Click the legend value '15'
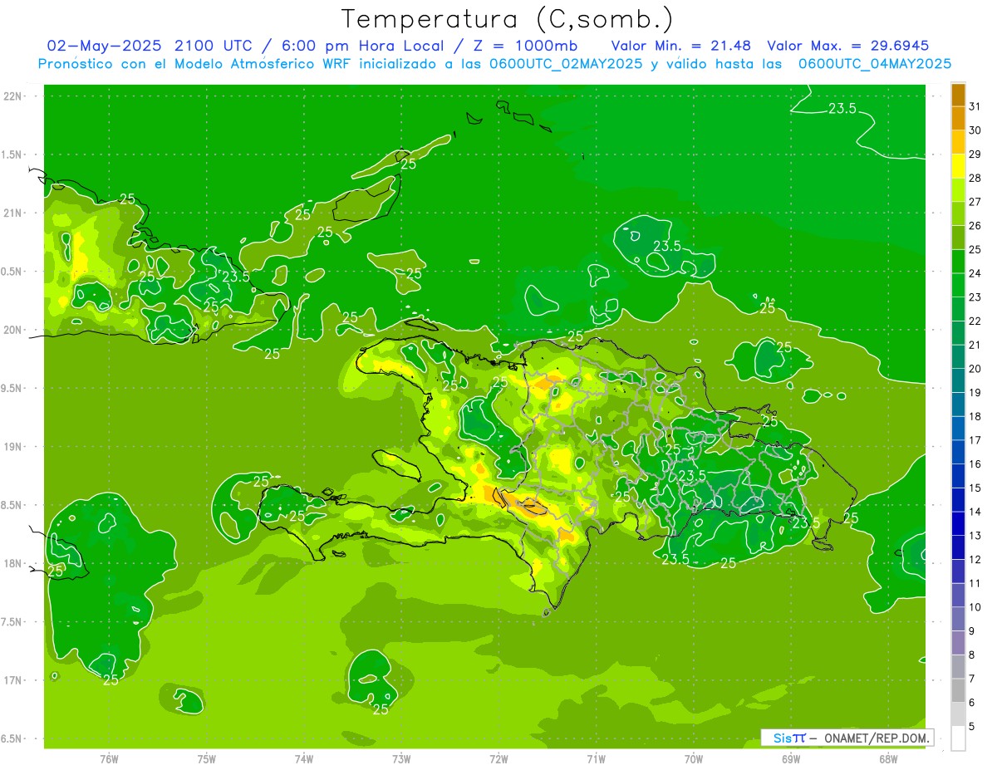997x770 pixels. click(x=975, y=488)
